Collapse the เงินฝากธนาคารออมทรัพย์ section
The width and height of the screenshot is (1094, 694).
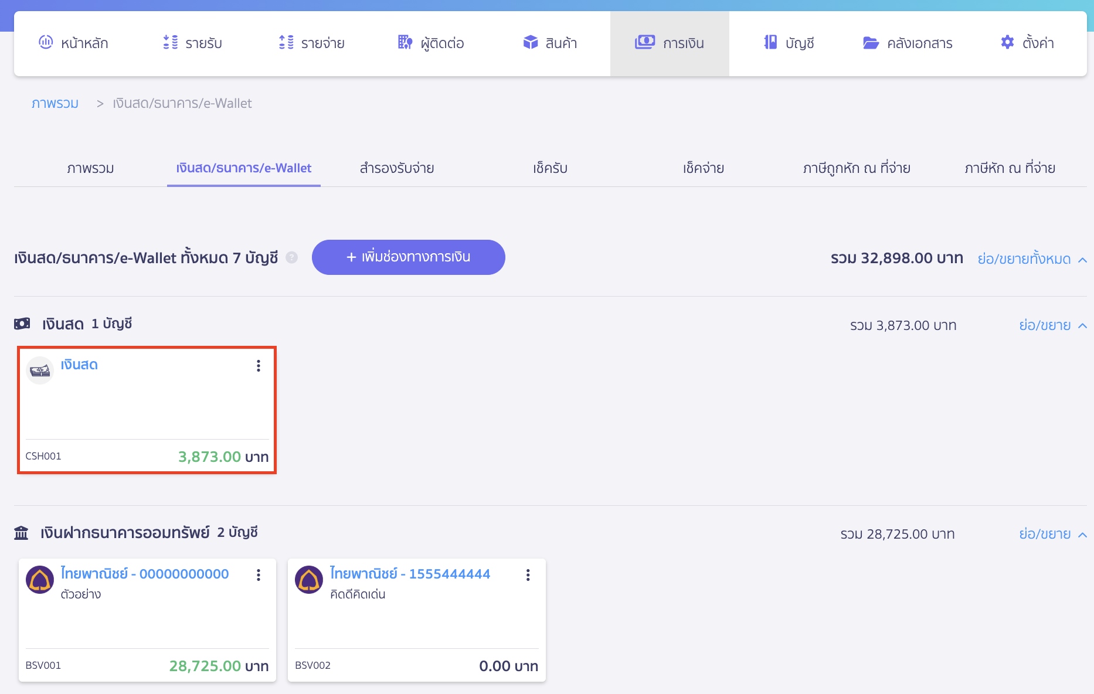(1052, 534)
